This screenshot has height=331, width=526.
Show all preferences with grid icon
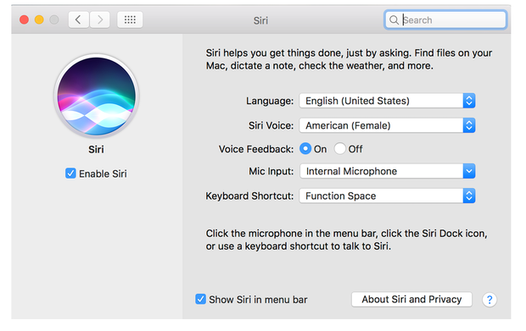pyautogui.click(x=130, y=19)
